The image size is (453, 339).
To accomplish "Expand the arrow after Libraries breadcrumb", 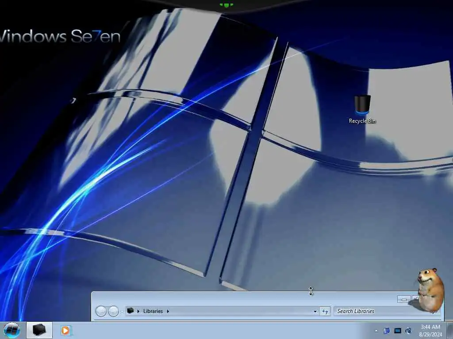I will (168, 311).
